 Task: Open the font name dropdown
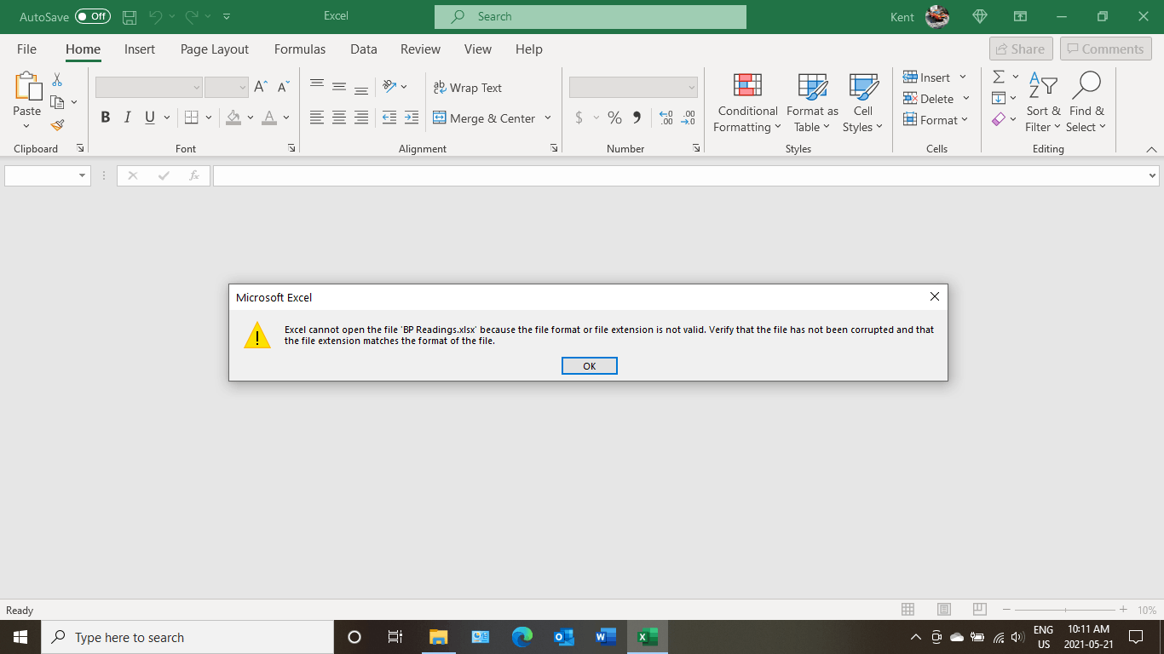197,87
